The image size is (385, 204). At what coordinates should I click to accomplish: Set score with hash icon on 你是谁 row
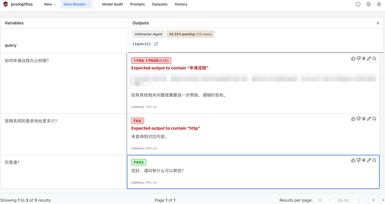[364, 160]
